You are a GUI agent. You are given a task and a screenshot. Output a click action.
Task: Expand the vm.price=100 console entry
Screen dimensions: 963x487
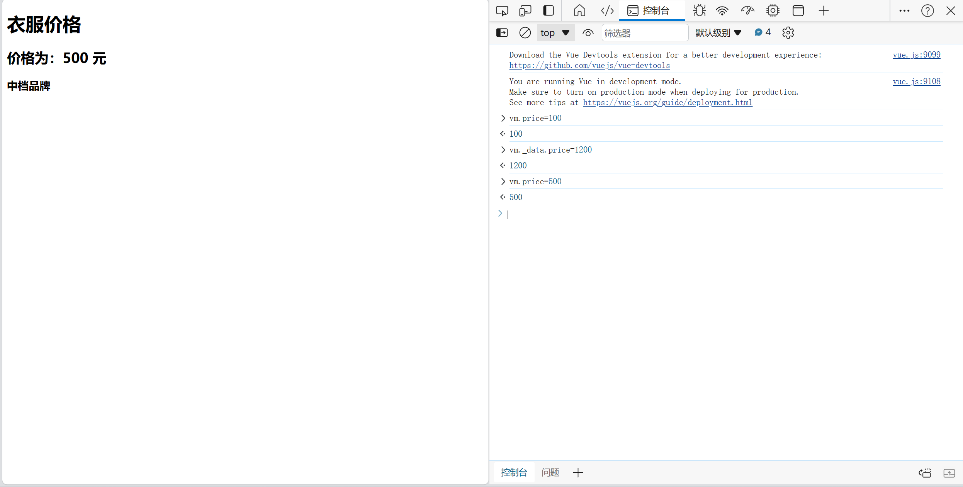[x=502, y=118]
